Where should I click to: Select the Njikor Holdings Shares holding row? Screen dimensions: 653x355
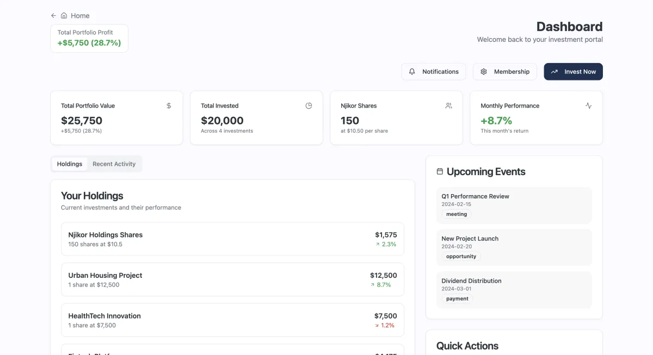coord(232,239)
